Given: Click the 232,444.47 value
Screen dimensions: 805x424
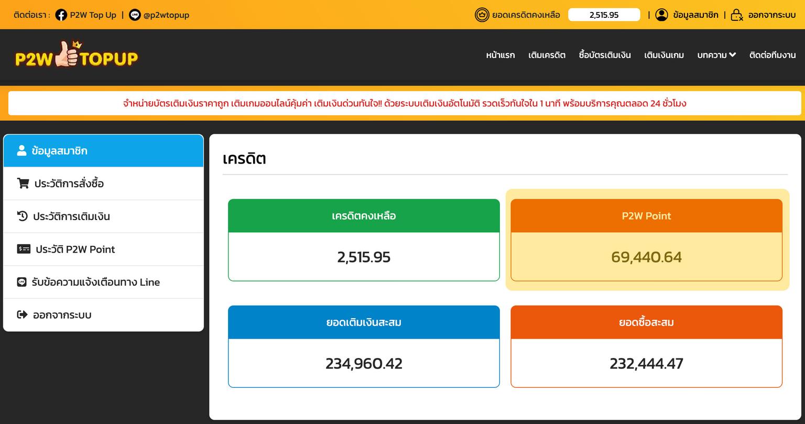Looking at the screenshot, I should click(646, 364).
